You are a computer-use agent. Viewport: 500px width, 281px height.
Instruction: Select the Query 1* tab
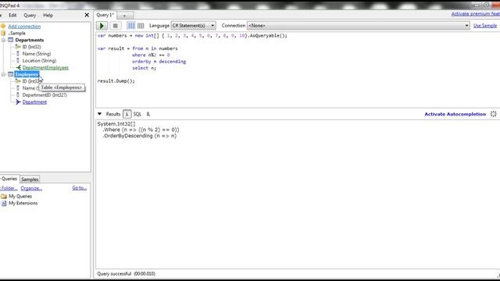point(105,15)
